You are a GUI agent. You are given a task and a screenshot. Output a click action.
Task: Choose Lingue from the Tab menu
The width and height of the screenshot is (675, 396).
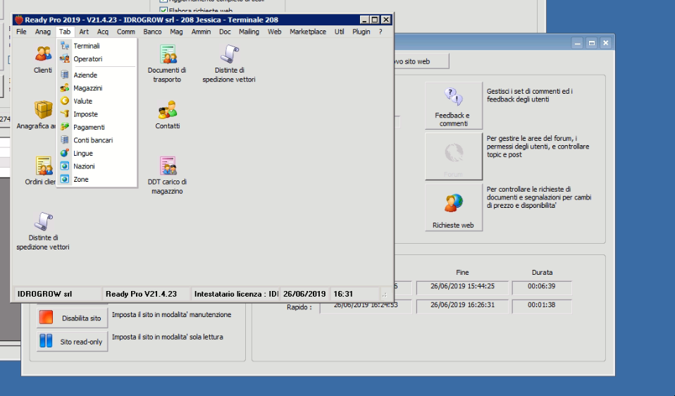(97, 153)
